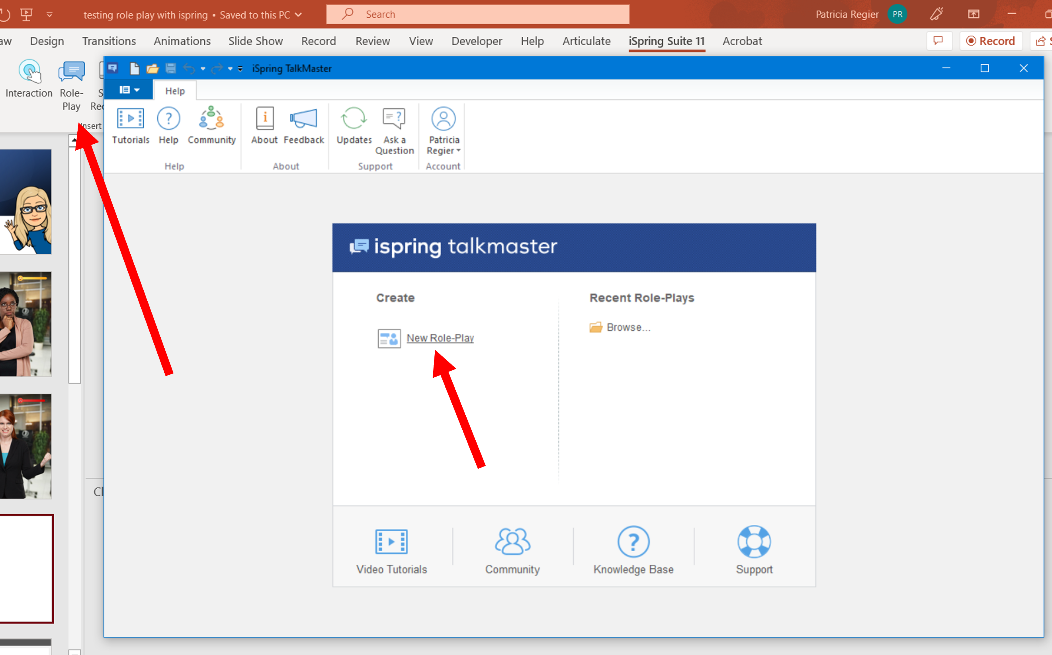This screenshot has height=655, width=1052.
Task: Open the Customize Quick Access Toolbar arrow in PowerPoint
Action: click(x=49, y=15)
